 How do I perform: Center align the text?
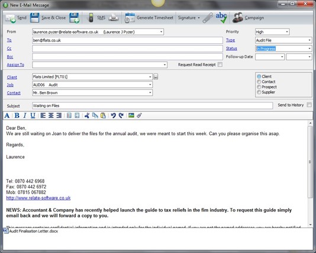tap(51, 116)
